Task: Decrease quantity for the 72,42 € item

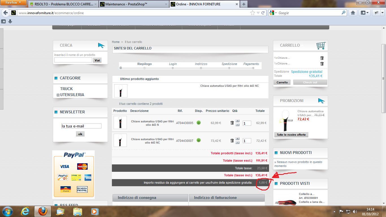Action: point(237,142)
